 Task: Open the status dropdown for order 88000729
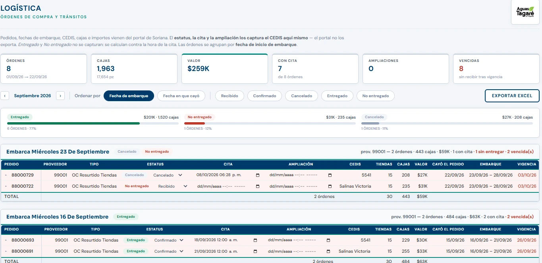168,175
